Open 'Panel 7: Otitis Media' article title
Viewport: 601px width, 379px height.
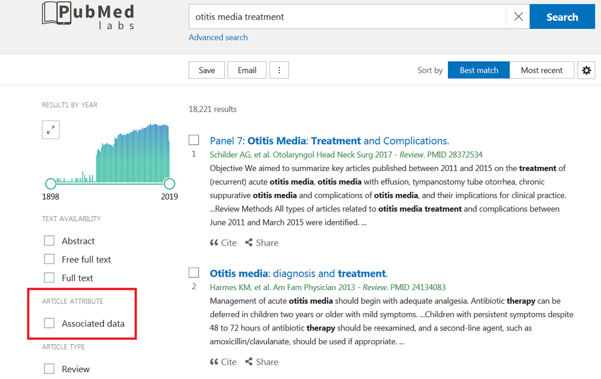tap(329, 141)
